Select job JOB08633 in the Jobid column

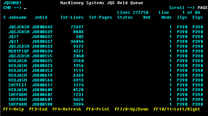(42, 46)
